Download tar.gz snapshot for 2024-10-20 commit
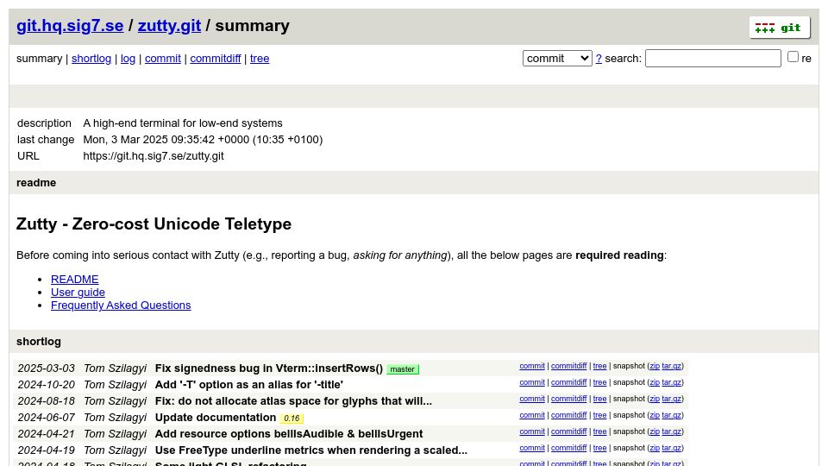Viewport: 828px width, 466px height. (x=671, y=382)
